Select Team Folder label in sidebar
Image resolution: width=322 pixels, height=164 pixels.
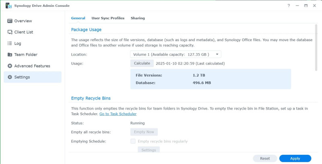pos(26,55)
